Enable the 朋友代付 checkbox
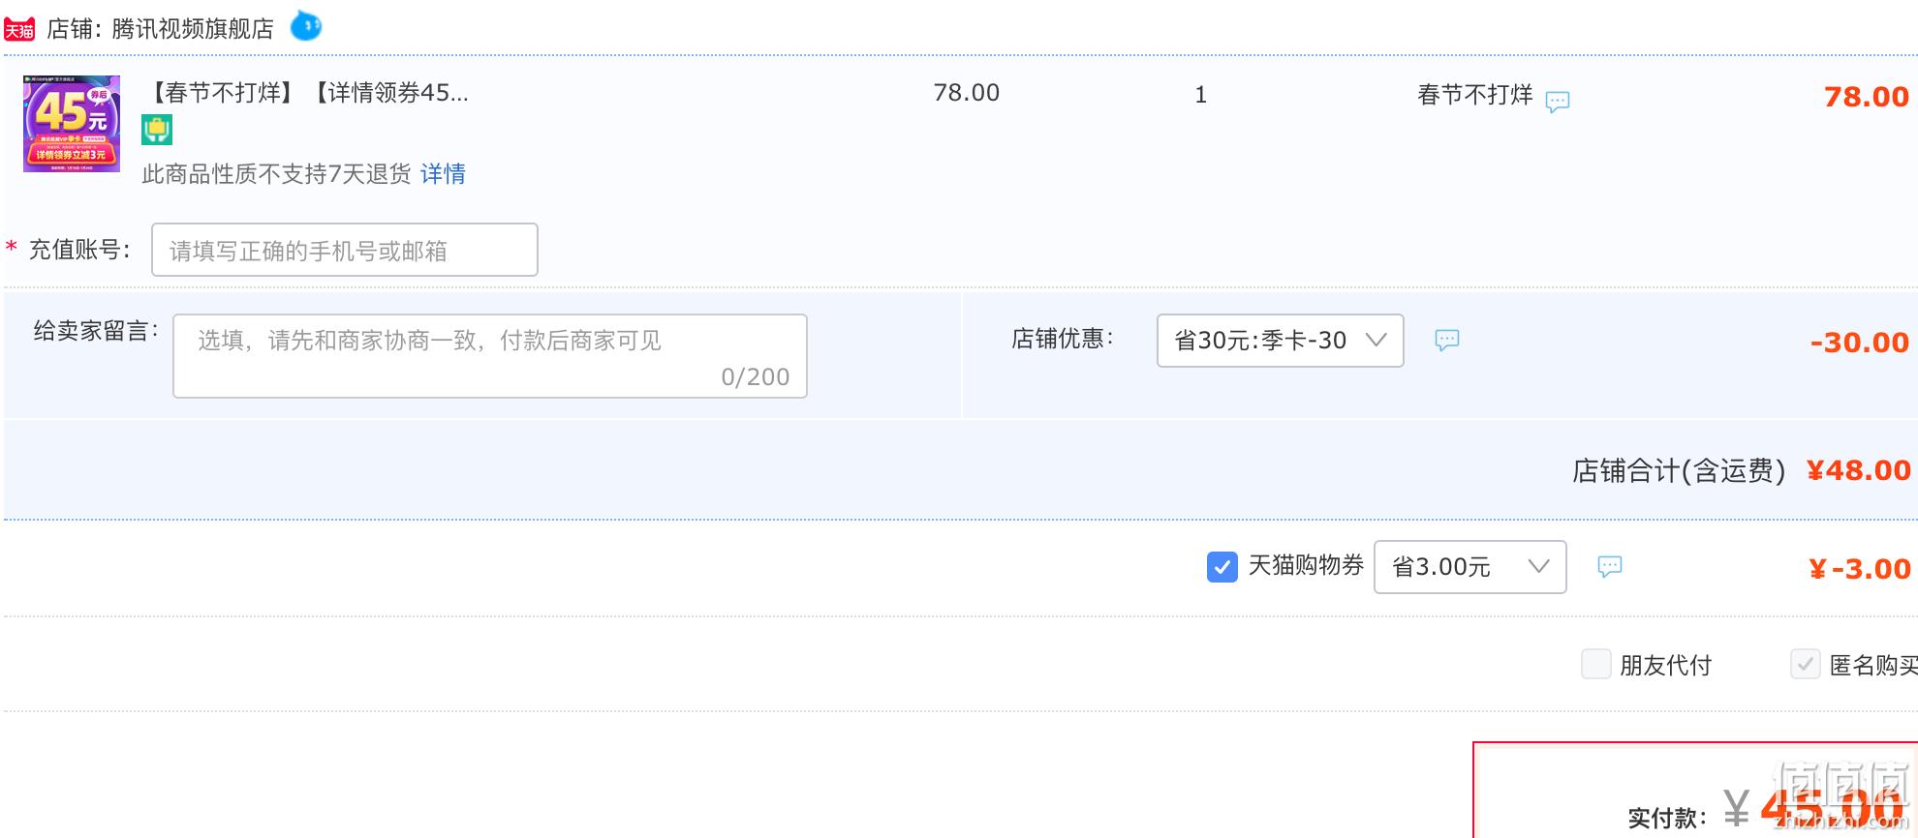The width and height of the screenshot is (1918, 838). 1596,665
